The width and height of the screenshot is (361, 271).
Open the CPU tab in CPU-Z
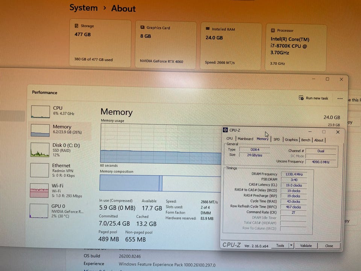(x=229, y=139)
